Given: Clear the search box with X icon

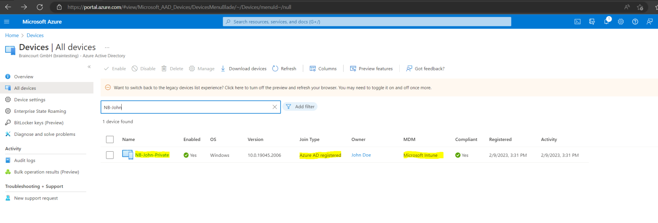Looking at the screenshot, I should point(275,107).
